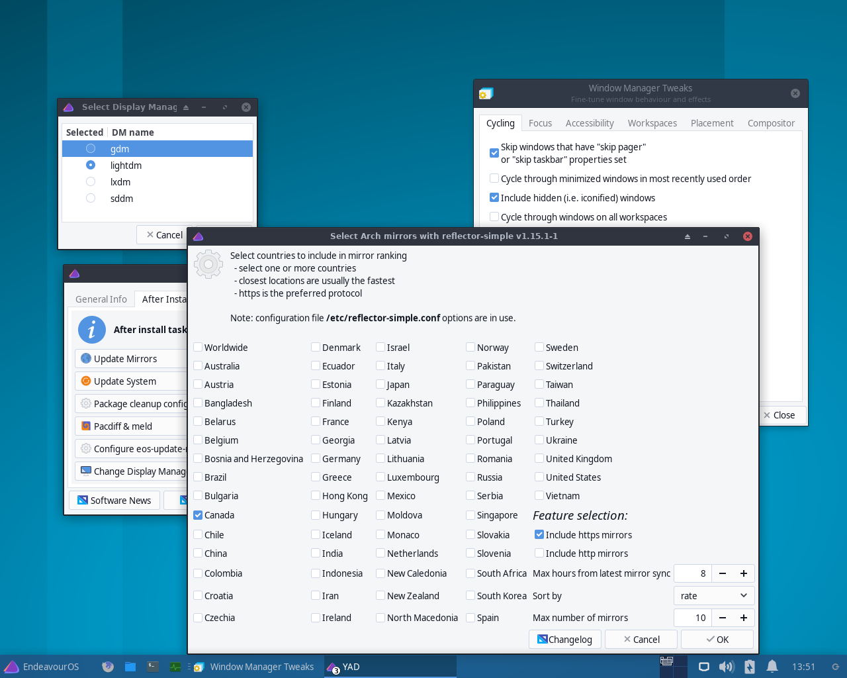Click the gear icon in reflector-simple dialog
The width and height of the screenshot is (847, 678).
pos(208,264)
